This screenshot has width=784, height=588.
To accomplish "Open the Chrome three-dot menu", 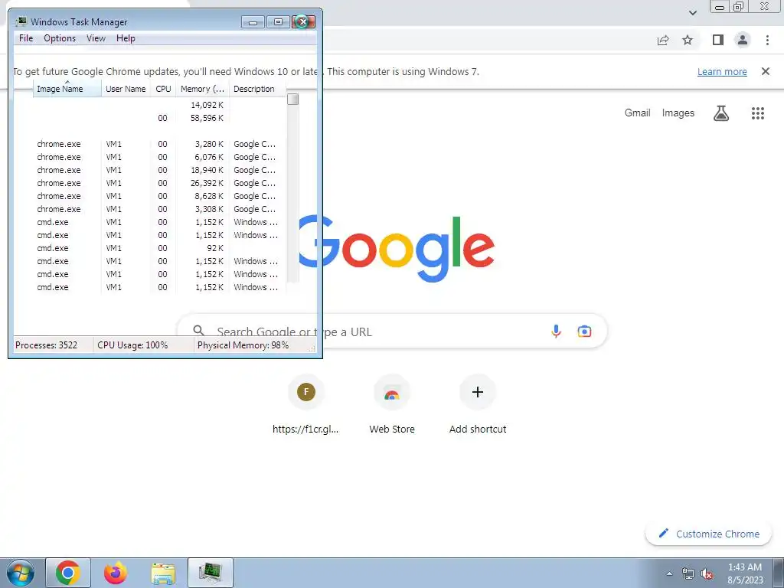I will pos(767,40).
